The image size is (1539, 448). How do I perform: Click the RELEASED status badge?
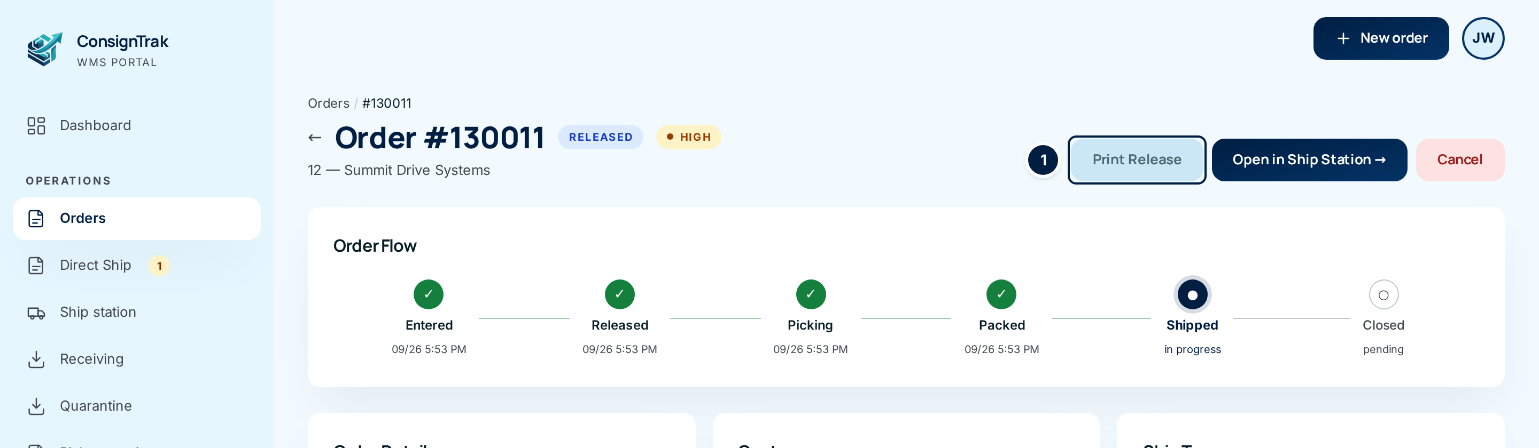[x=600, y=137]
